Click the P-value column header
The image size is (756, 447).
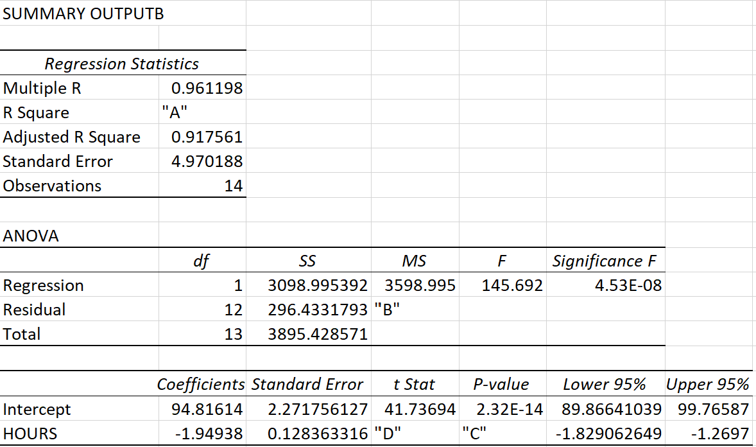point(501,385)
